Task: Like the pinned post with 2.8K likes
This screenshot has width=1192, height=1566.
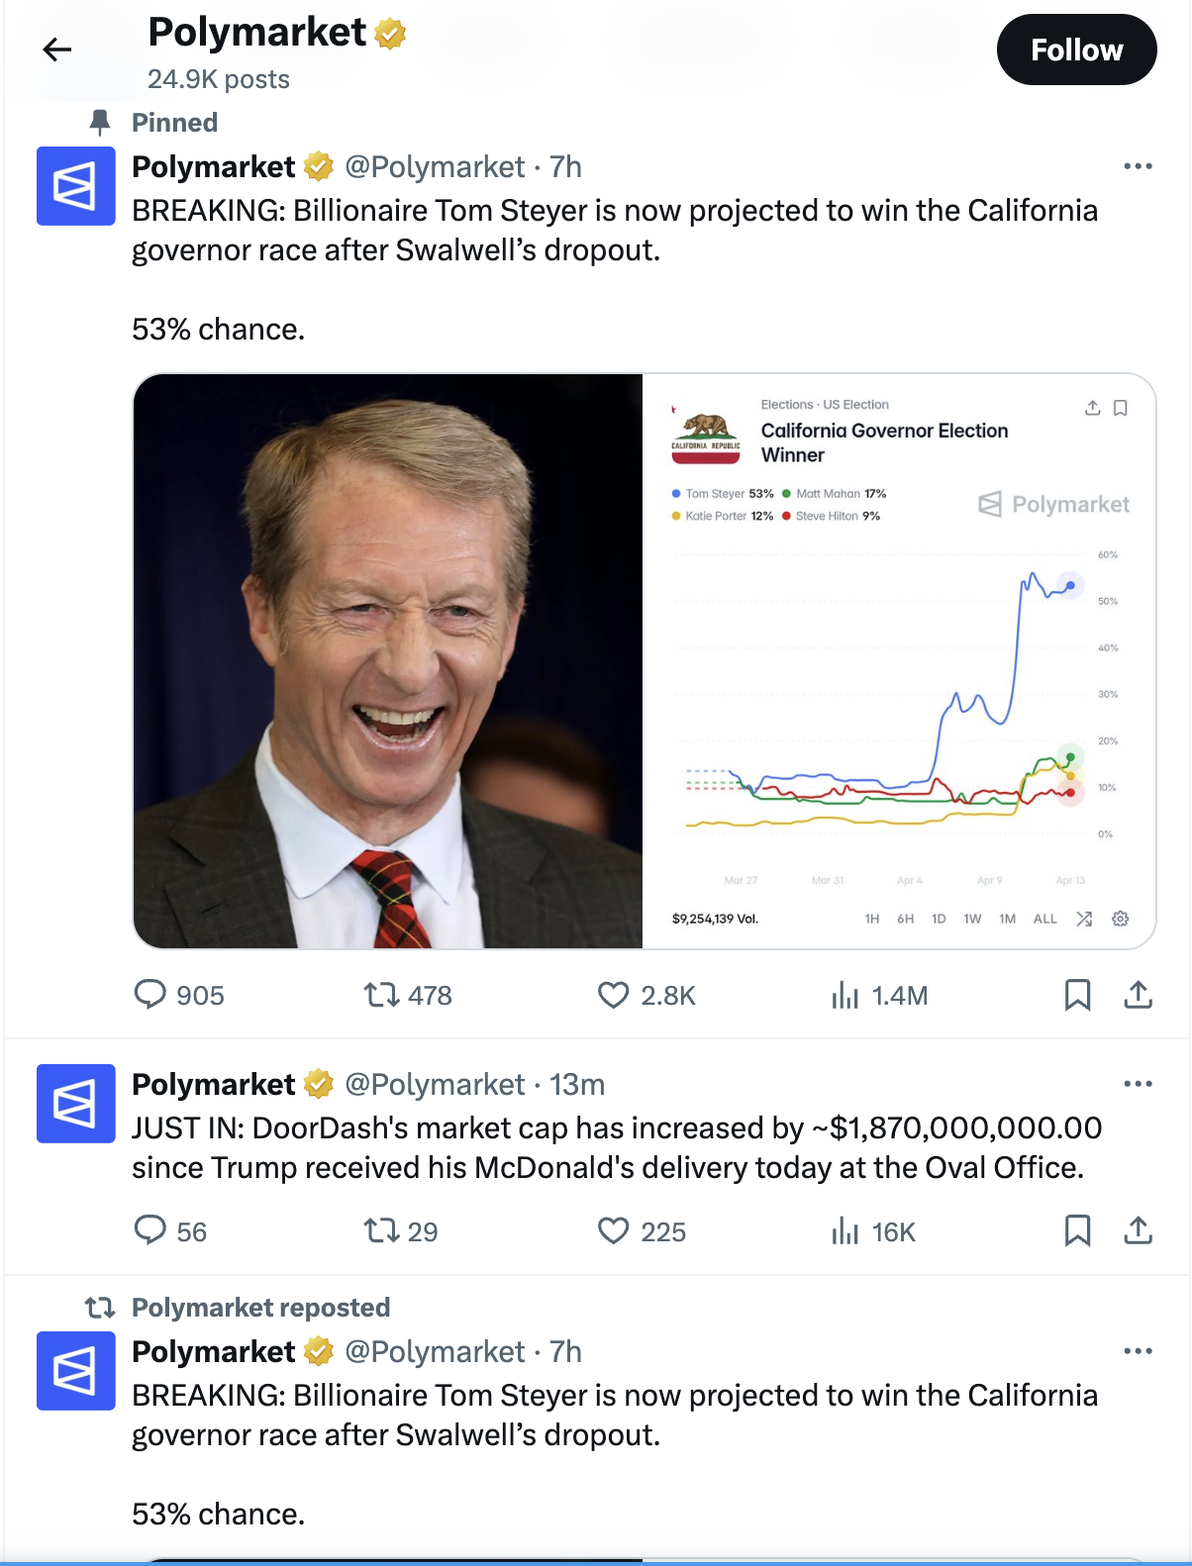Action: (614, 994)
